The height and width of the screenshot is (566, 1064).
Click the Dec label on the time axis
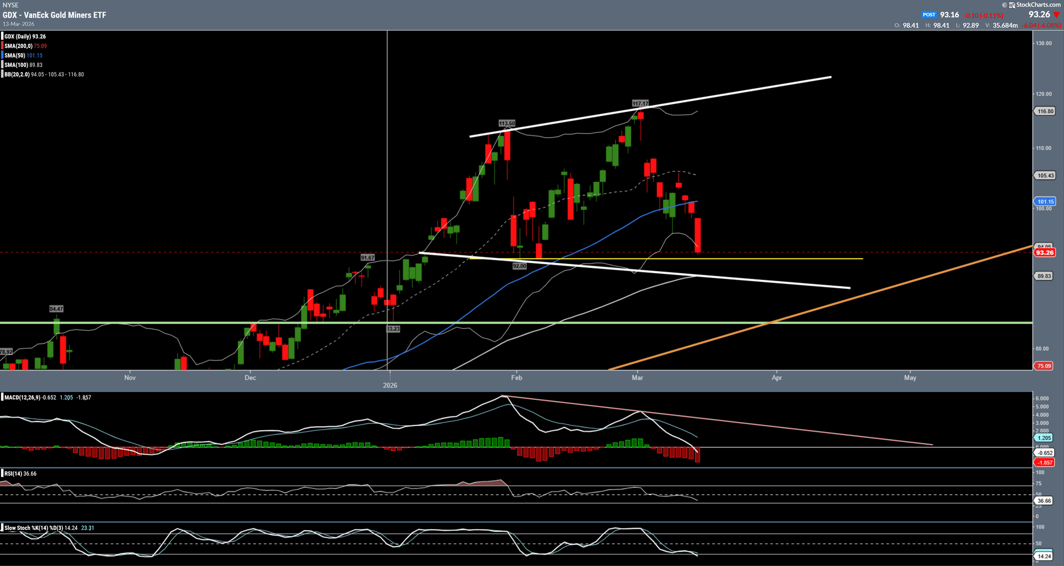(x=250, y=378)
